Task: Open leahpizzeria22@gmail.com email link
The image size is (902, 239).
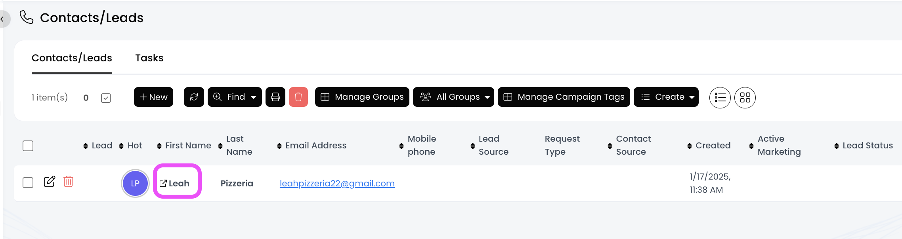Action: (337, 184)
